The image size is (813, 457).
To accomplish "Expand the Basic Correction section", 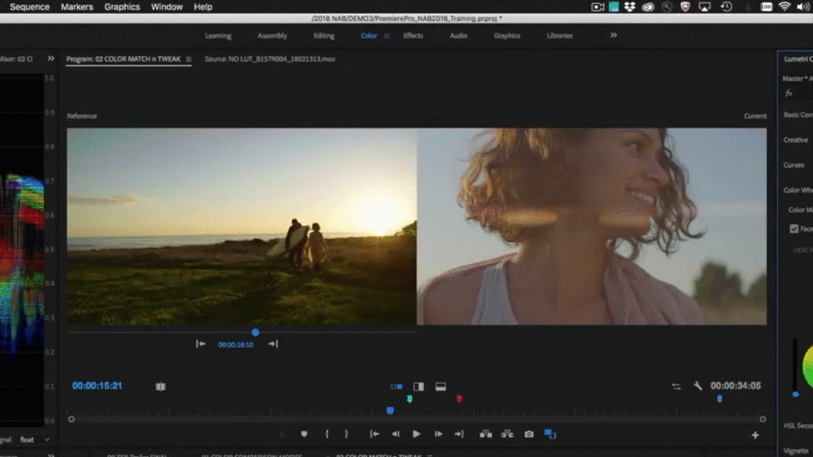I will coord(797,114).
